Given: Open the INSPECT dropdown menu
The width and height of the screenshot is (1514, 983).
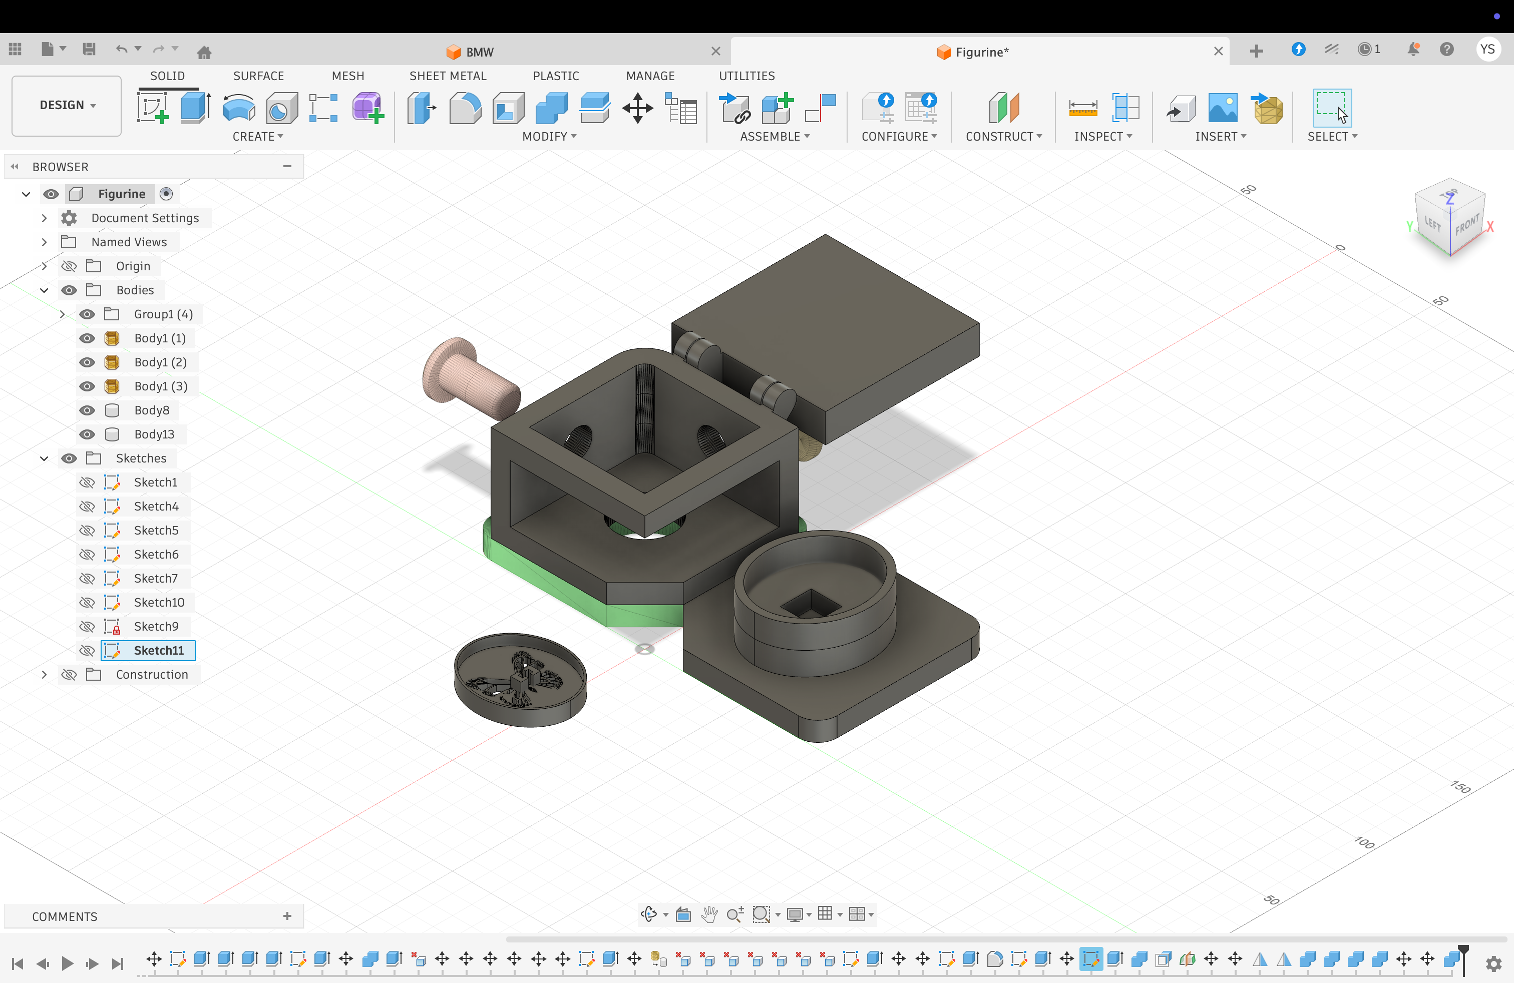Looking at the screenshot, I should click(1103, 137).
